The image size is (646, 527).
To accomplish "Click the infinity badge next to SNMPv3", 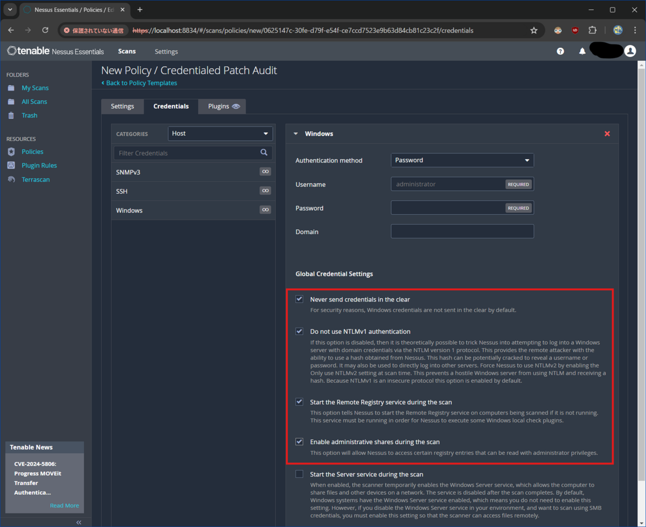I will point(265,172).
